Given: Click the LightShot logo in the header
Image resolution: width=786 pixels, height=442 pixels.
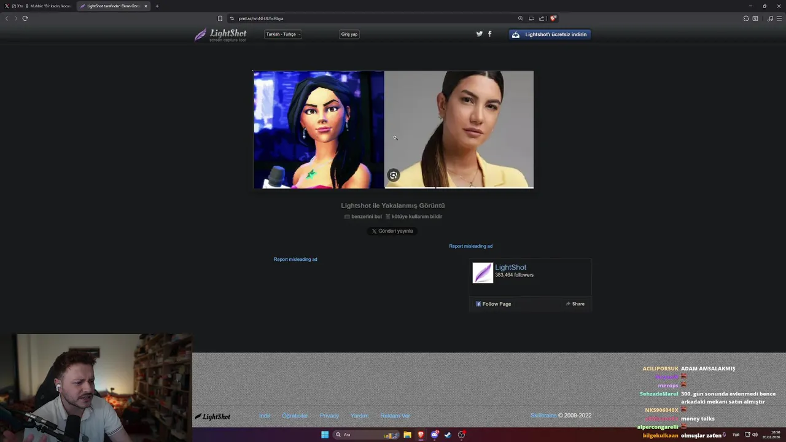Looking at the screenshot, I should [220, 34].
